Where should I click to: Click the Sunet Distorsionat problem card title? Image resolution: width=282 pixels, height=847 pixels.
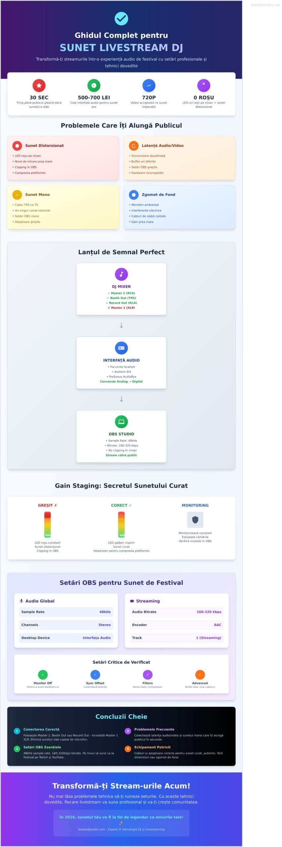pos(44,146)
